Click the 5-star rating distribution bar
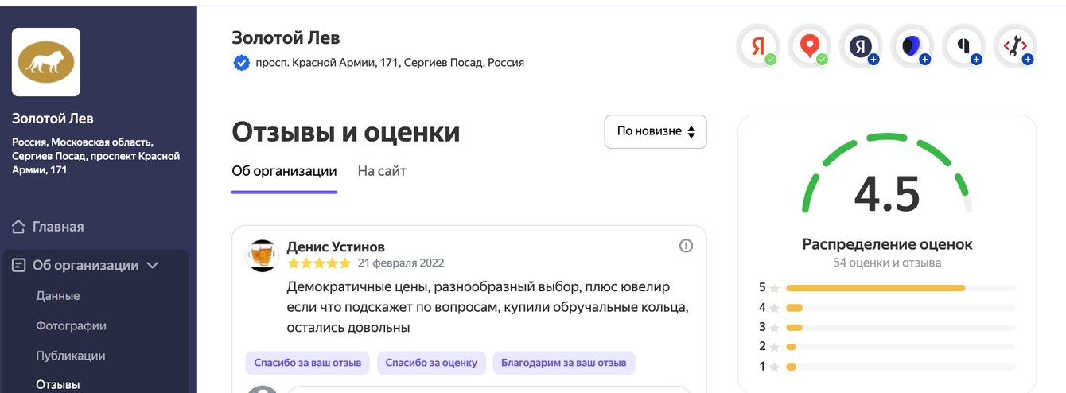The width and height of the screenshot is (1066, 393). pyautogui.click(x=900, y=288)
